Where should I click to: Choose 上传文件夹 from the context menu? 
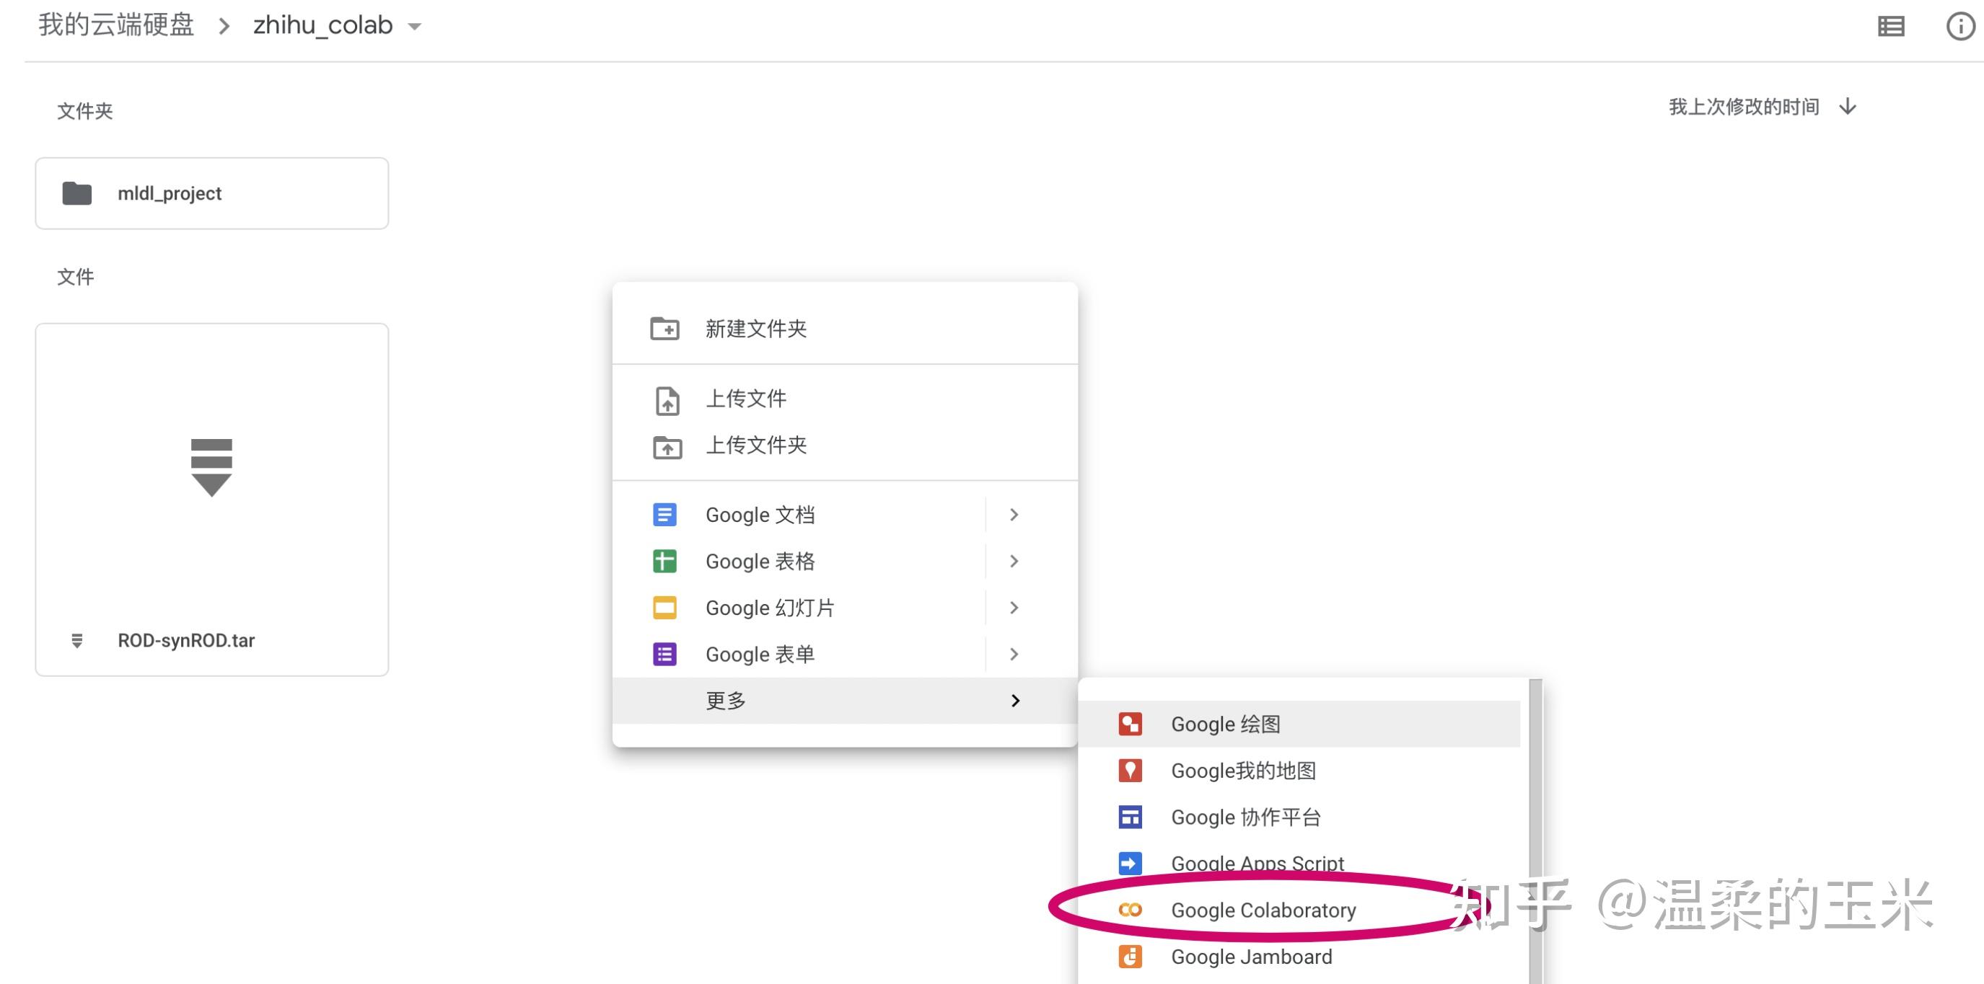[755, 446]
